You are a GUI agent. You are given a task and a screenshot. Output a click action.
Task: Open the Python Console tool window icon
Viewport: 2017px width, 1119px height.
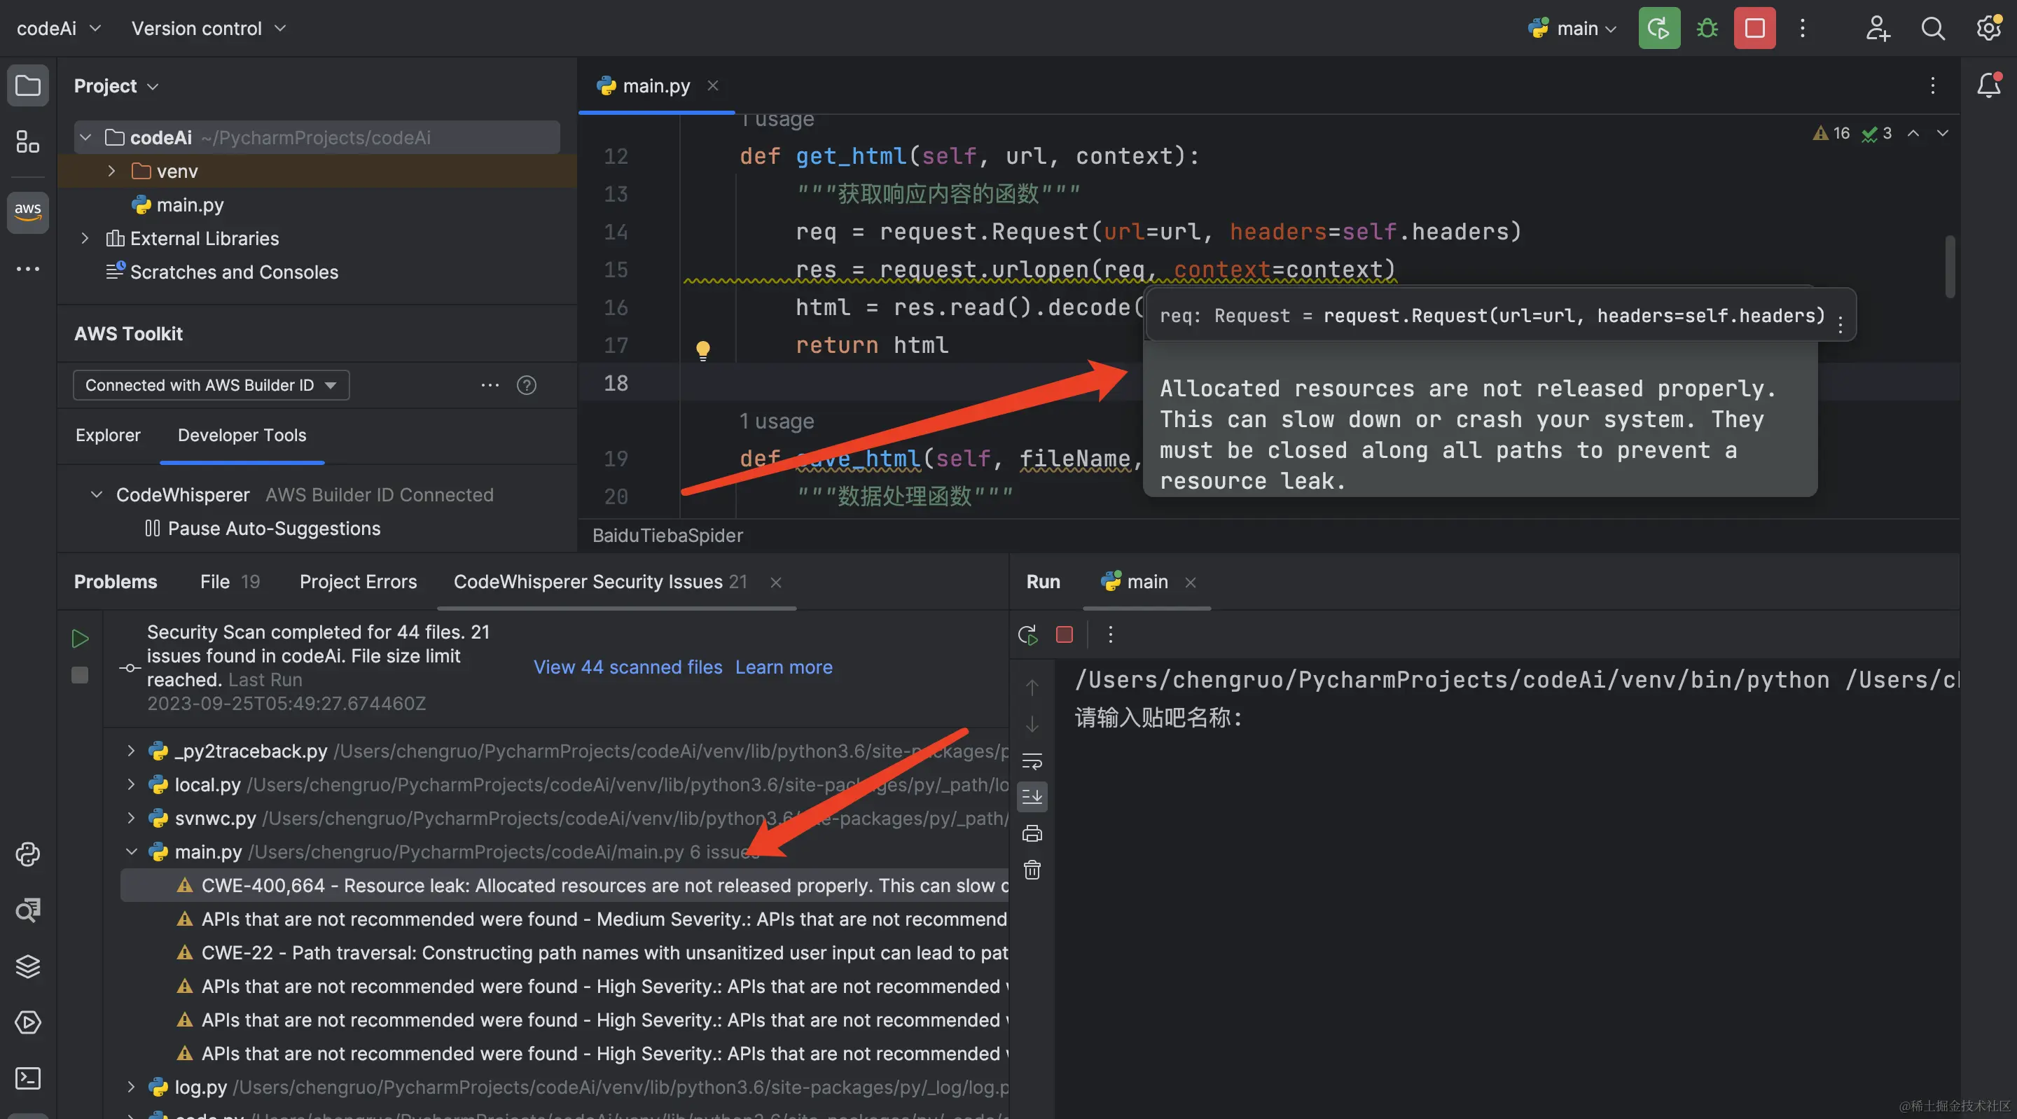tap(27, 854)
